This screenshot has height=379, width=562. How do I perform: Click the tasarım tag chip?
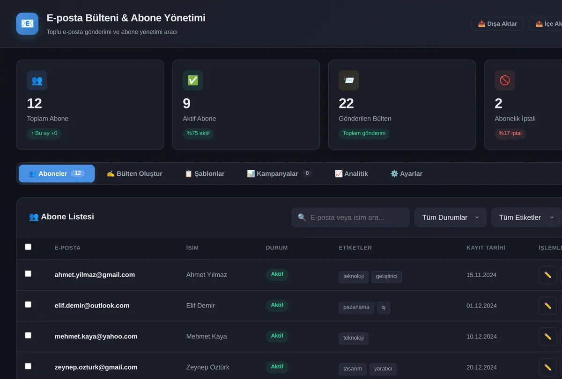click(x=353, y=369)
